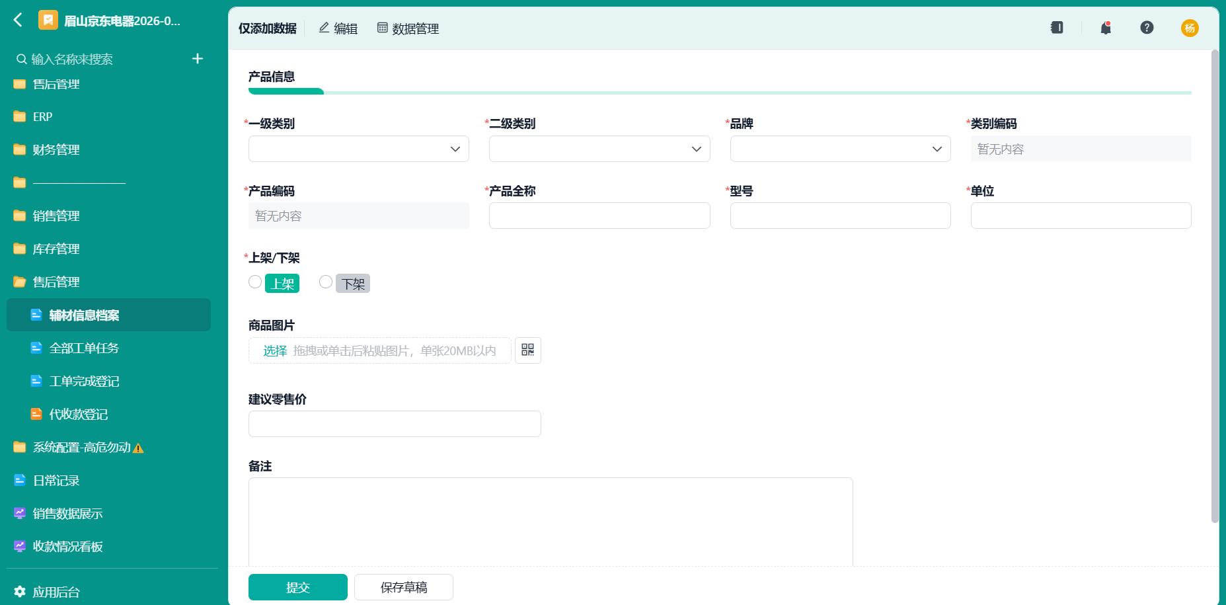Open the 品牌 dropdown

click(840, 149)
